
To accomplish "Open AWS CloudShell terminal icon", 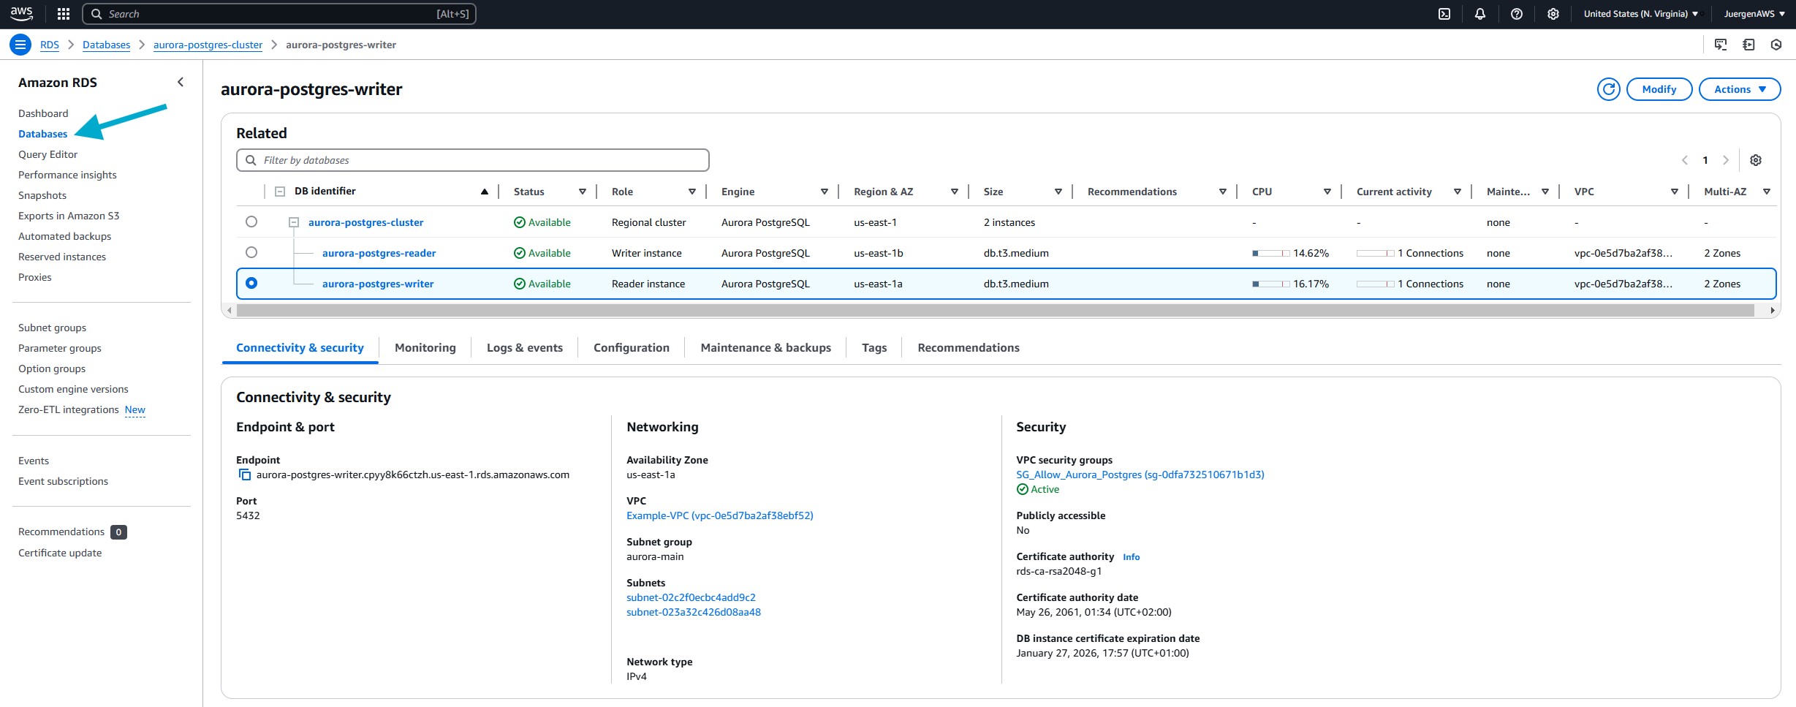I will click(x=1444, y=14).
